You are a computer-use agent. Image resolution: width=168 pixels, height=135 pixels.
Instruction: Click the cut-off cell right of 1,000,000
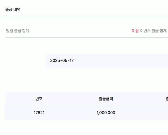pos(167,112)
